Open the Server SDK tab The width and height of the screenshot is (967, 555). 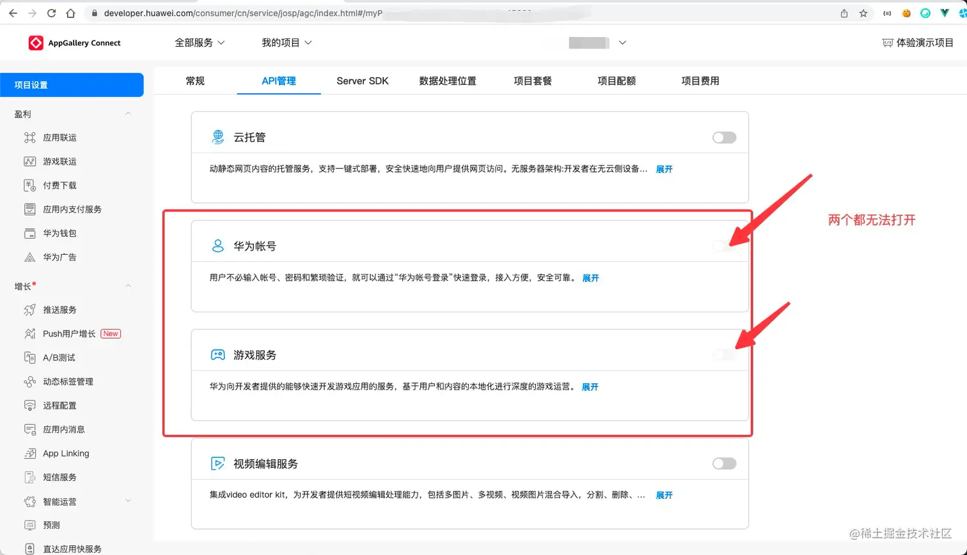(363, 81)
